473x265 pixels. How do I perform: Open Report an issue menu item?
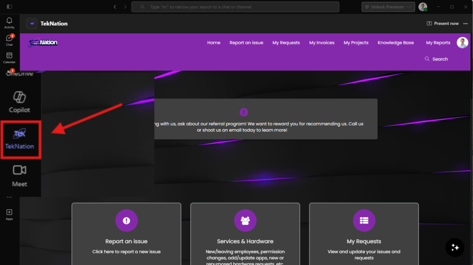click(246, 43)
